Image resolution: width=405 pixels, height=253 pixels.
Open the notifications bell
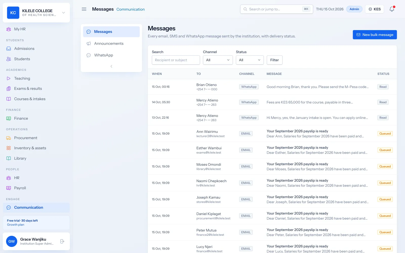pos(392,9)
